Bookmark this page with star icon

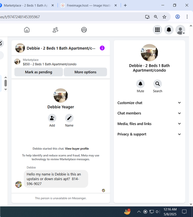[x=164, y=17]
